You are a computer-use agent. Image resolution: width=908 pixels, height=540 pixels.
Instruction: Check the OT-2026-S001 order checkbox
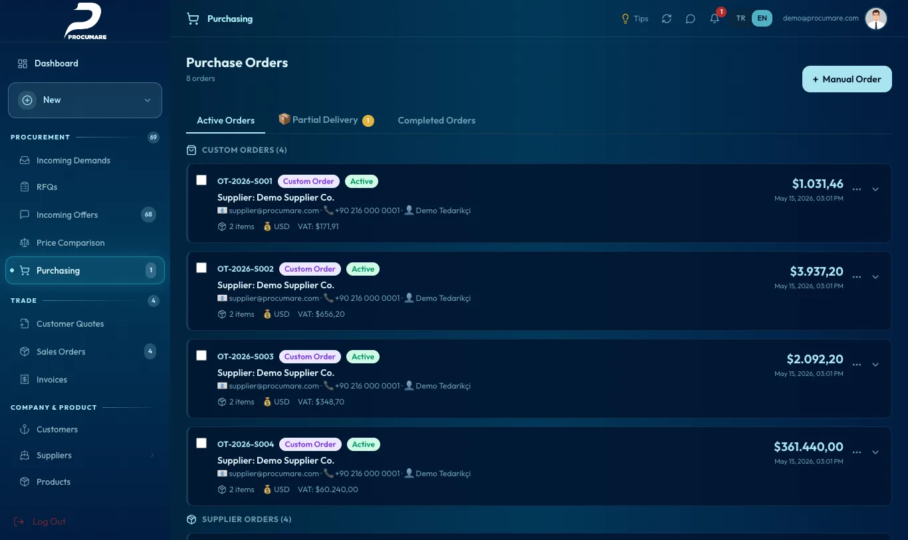pyautogui.click(x=201, y=180)
